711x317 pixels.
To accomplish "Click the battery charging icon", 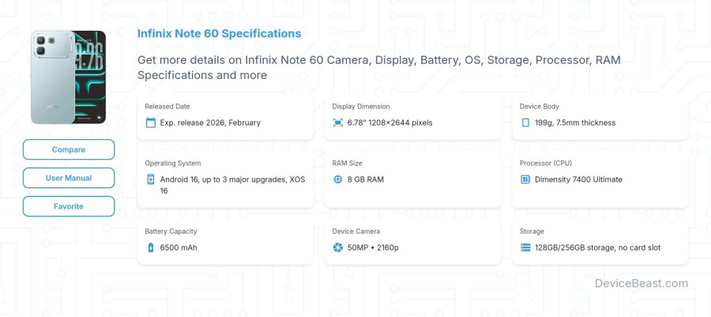I will pyautogui.click(x=151, y=247).
